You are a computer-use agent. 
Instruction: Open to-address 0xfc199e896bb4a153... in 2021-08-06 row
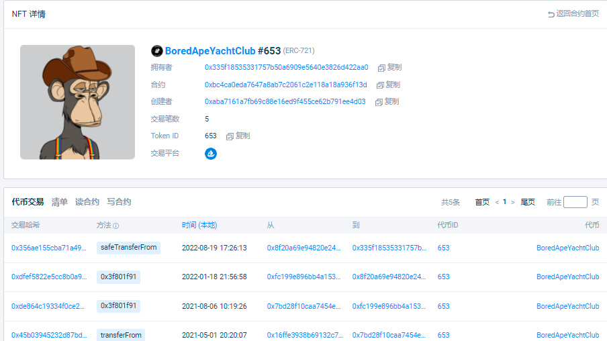click(389, 306)
